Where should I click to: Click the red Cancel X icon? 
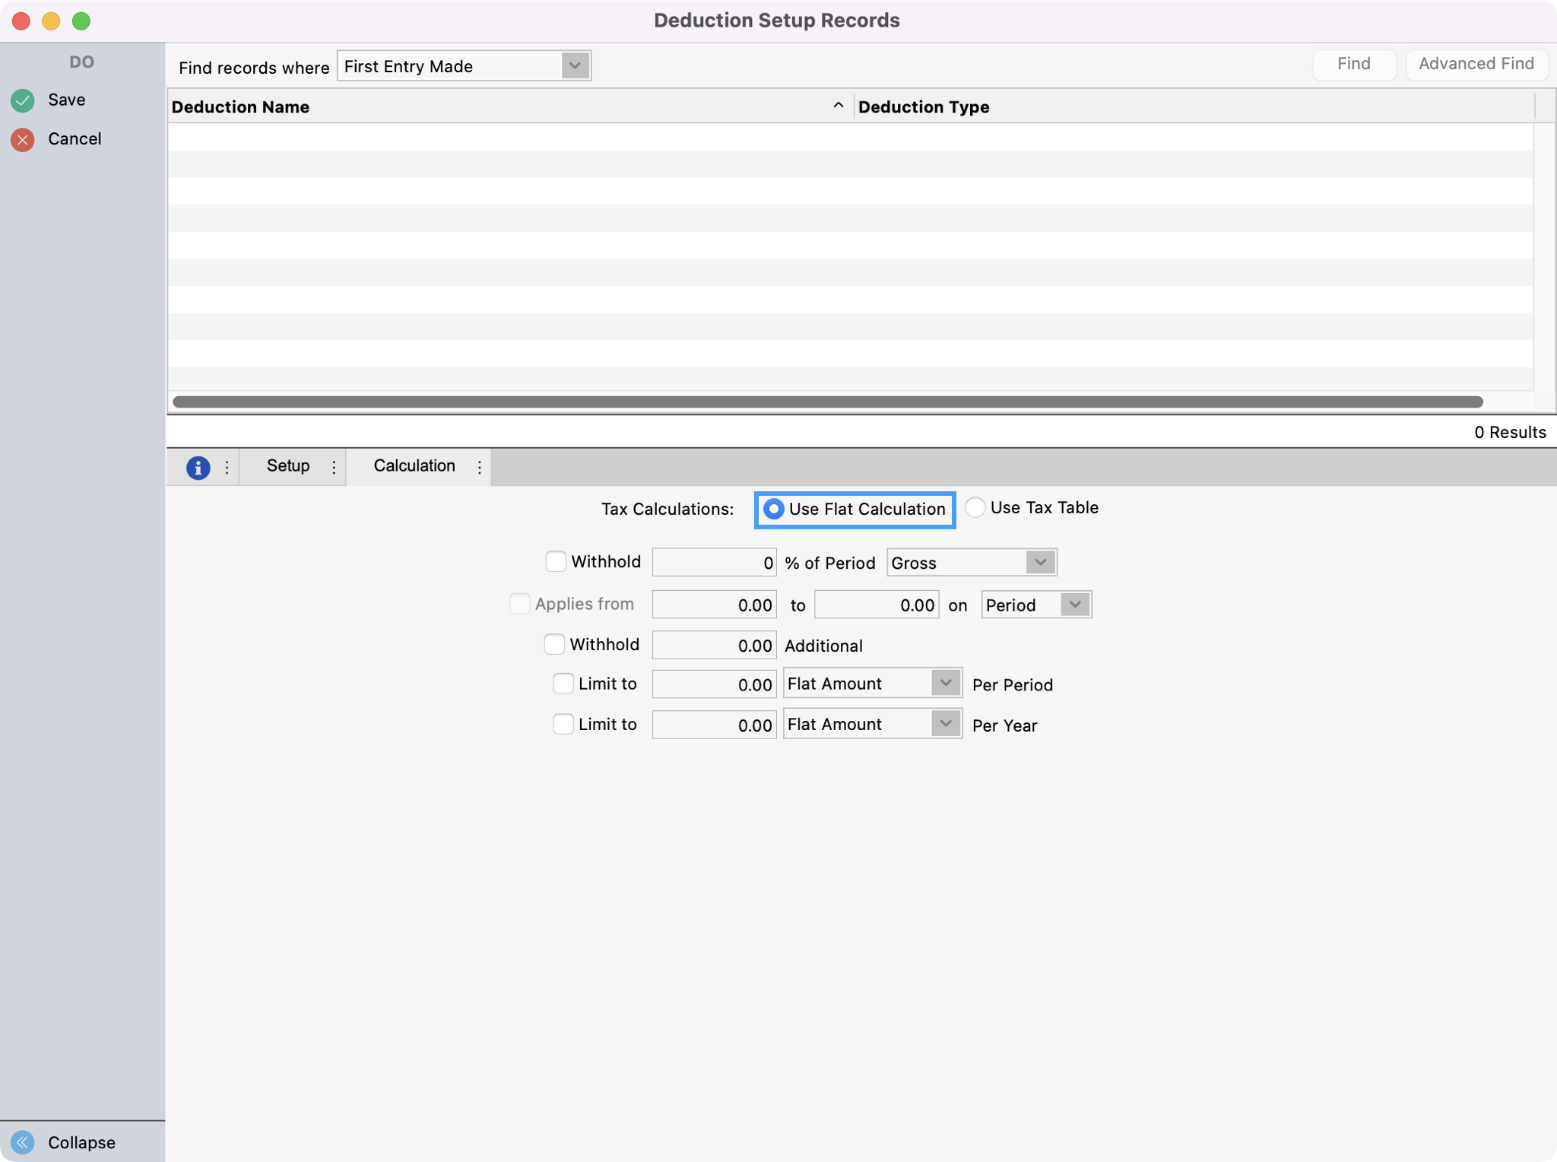(x=23, y=139)
